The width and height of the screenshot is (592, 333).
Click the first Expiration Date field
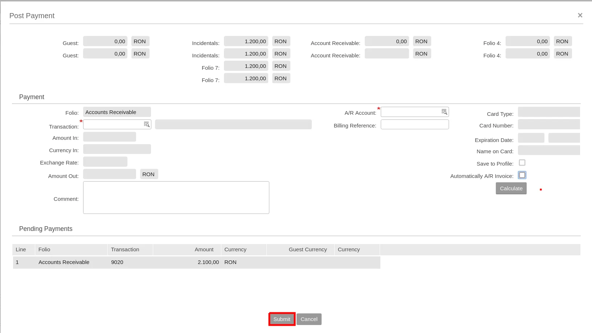coord(531,138)
